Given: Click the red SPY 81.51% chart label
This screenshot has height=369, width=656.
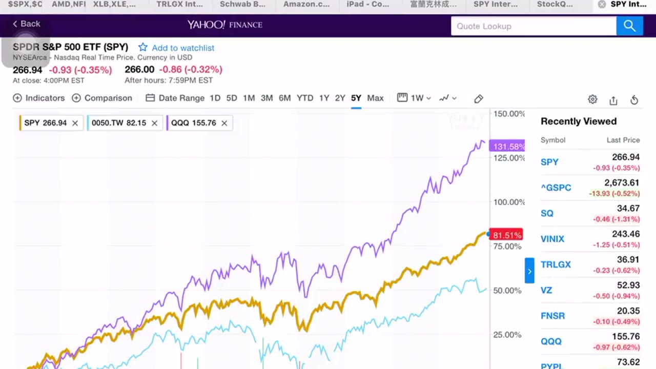Looking at the screenshot, I should pyautogui.click(x=506, y=235).
